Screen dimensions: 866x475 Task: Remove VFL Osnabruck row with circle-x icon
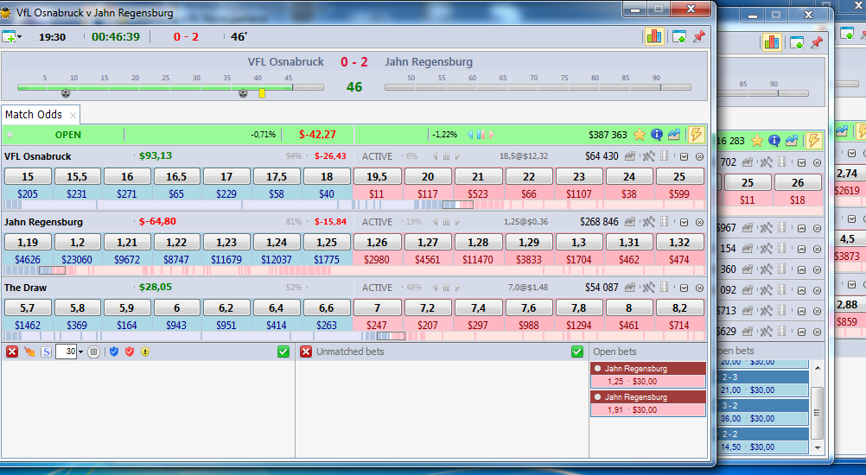[x=699, y=156]
